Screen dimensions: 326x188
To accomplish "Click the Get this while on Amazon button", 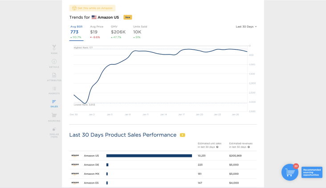I will pyautogui.click(x=92, y=8).
